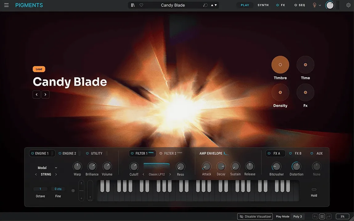The width and height of the screenshot is (354, 221).
Task: Load next preset with the down arrow
Action: [216, 5]
